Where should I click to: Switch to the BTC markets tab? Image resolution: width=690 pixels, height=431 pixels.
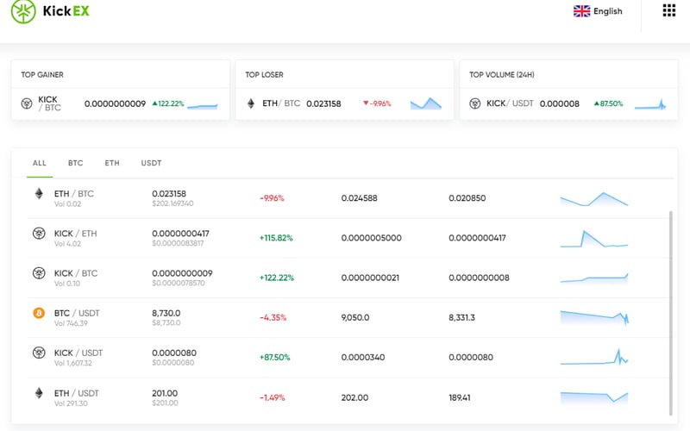[x=76, y=163]
